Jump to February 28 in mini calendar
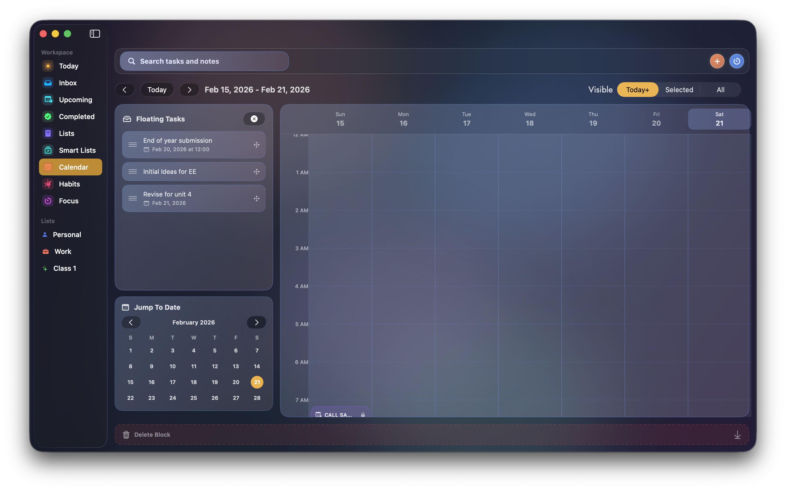This screenshot has height=491, width=786. point(257,398)
